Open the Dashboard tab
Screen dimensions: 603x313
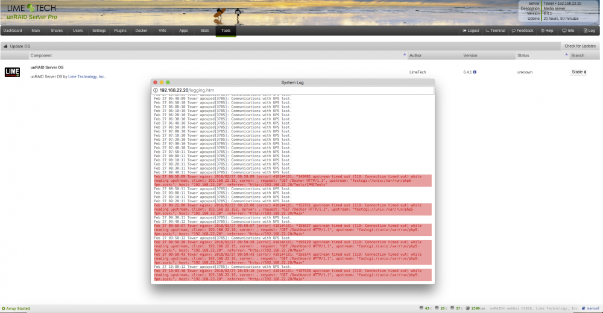click(x=13, y=31)
